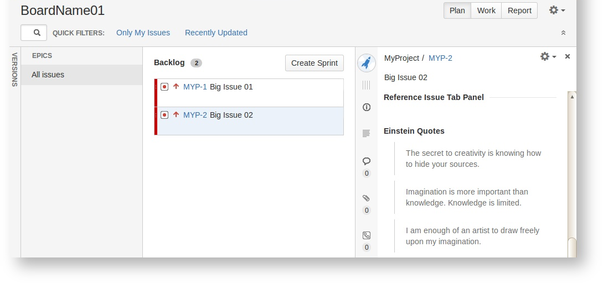The height and width of the screenshot is (284, 603).
Task: Toggle the Recently Updated quick filter
Action: click(216, 33)
